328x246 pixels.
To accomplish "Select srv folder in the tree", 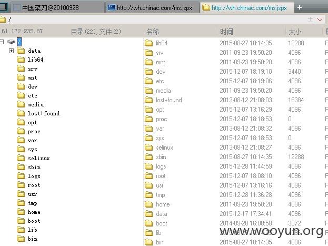I will pyautogui.click(x=33, y=68).
